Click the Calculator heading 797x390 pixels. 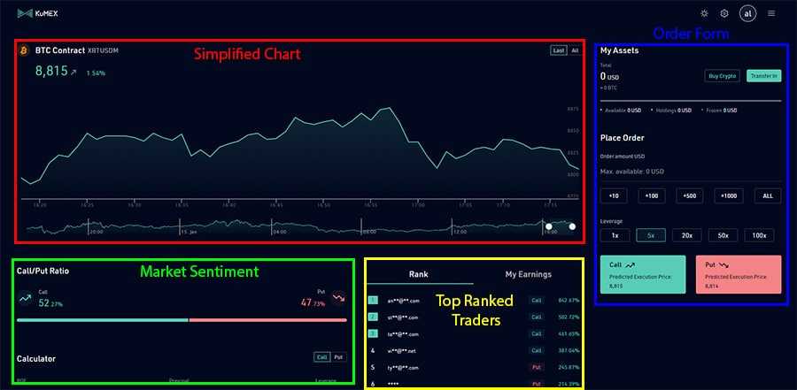36,358
